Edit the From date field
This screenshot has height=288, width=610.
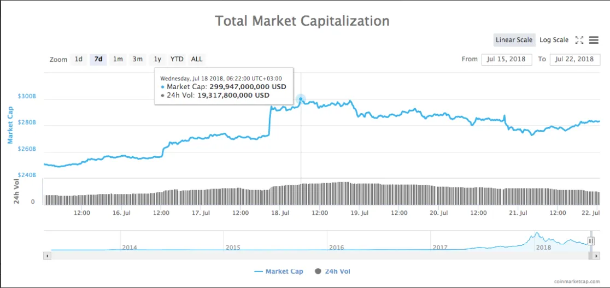tap(507, 60)
